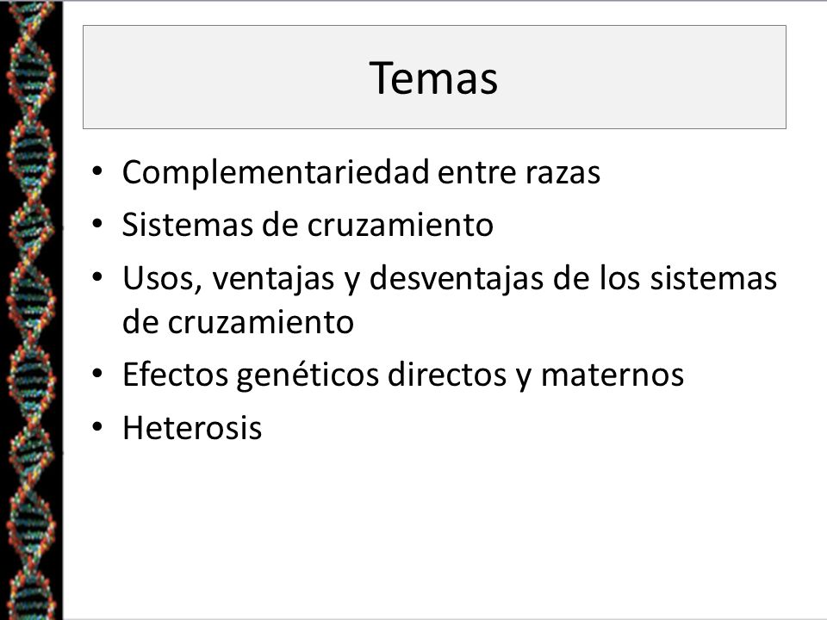Select the 'Complementariedad entre razas' bullet text
Viewport: 827px width, 620px height.
point(361,172)
